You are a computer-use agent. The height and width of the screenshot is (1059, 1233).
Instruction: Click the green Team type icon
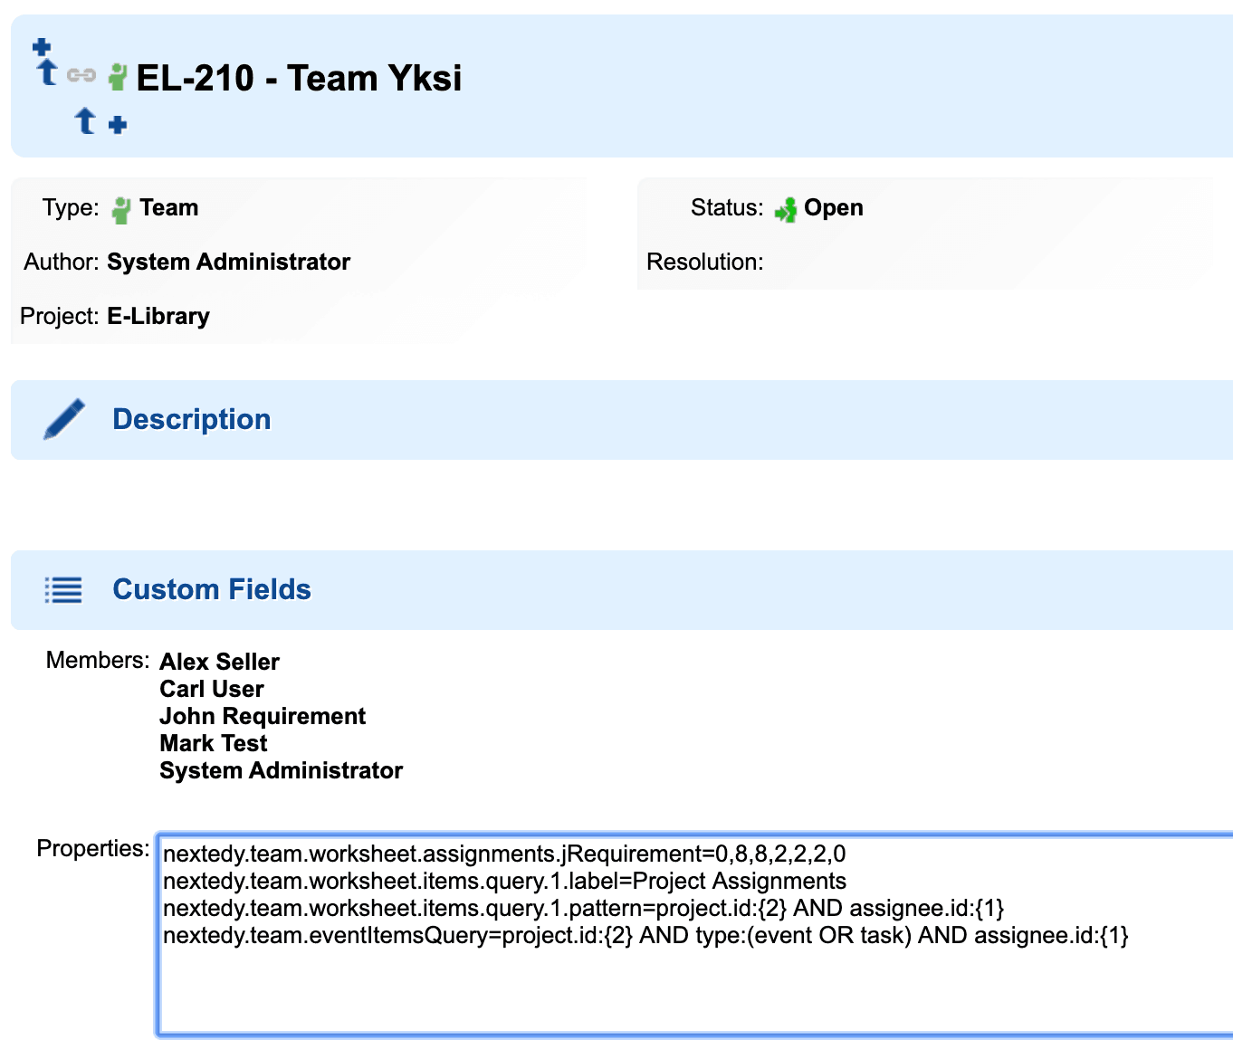click(x=120, y=210)
